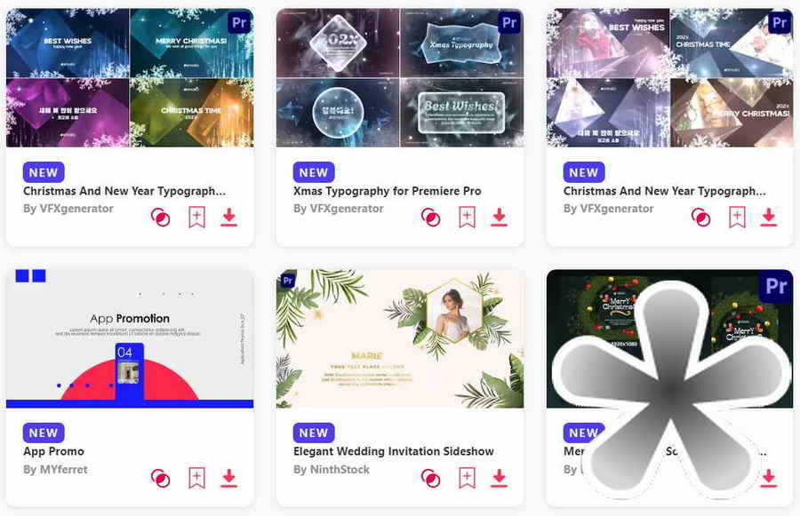Bookmark the Xmas Typography for Premiere Pro item

click(x=467, y=218)
